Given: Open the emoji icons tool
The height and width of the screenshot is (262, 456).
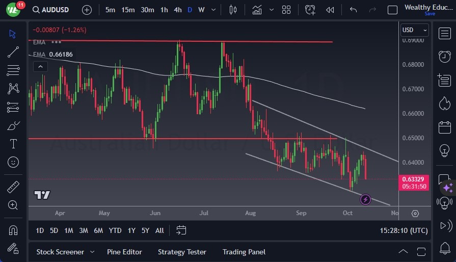Looking at the screenshot, I should point(13,162).
